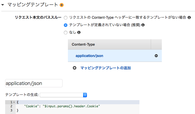
Task: Select テンプレートが定義されていない場合 (推奨) radio option
Action: point(66,25)
